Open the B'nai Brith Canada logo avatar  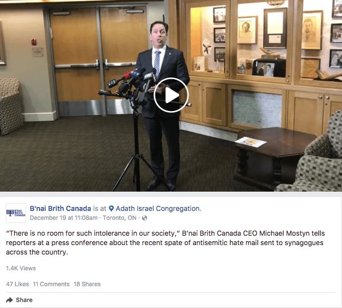tap(16, 213)
